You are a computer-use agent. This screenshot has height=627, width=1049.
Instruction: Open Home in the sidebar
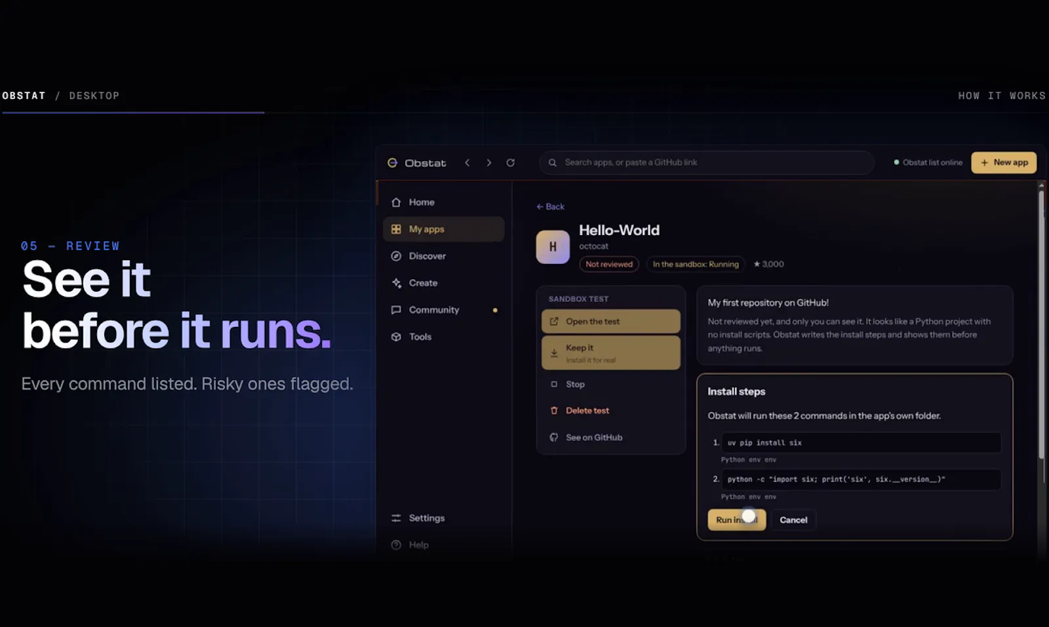444,202
